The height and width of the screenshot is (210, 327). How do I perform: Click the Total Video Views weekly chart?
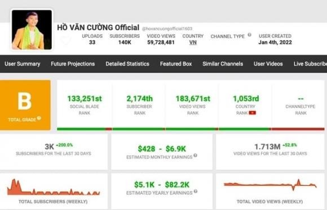click(x=270, y=185)
